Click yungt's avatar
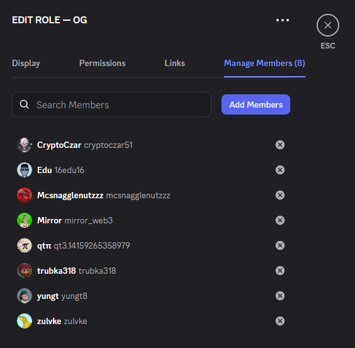The image size is (355, 348). (25, 296)
